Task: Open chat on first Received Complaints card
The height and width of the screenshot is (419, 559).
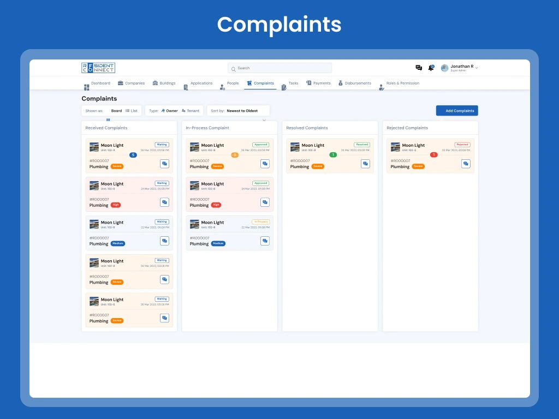Action: pos(164,164)
